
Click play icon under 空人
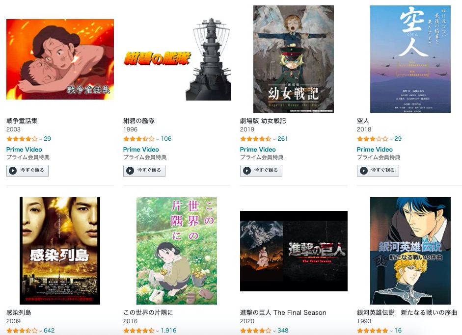click(364, 171)
